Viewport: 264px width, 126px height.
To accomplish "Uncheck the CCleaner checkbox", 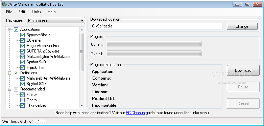I will [22, 41].
